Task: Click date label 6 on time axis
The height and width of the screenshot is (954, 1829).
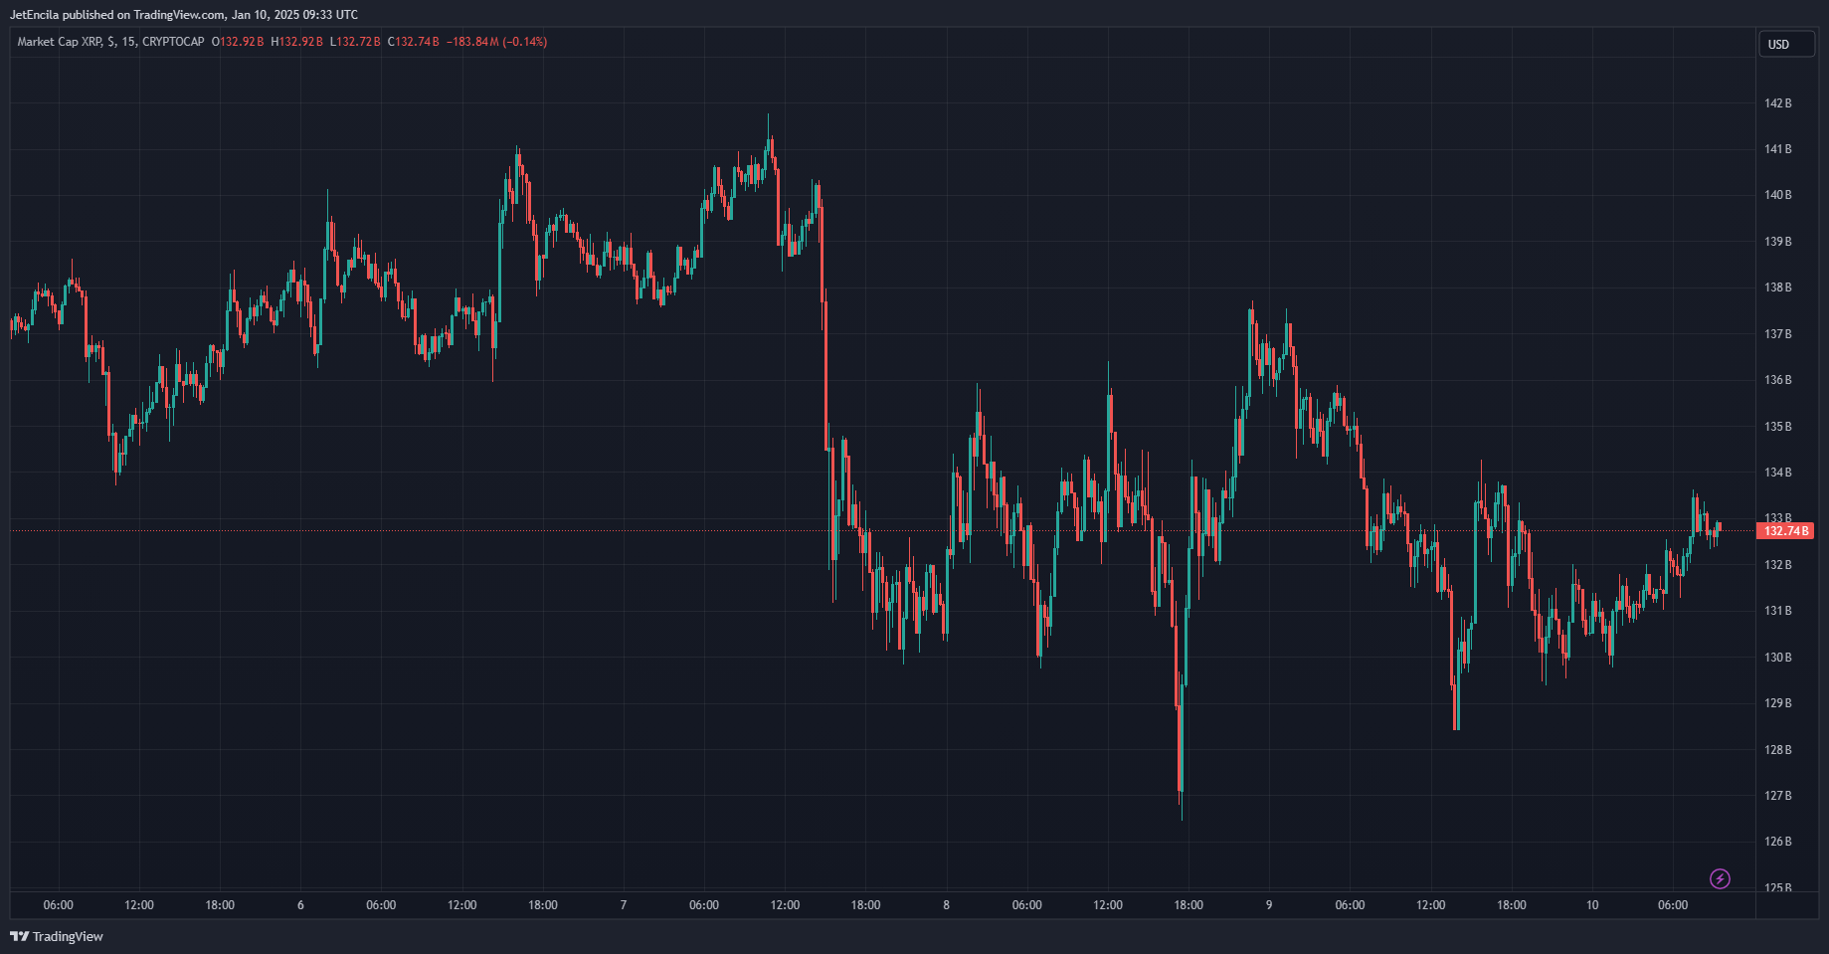Action: click(300, 905)
